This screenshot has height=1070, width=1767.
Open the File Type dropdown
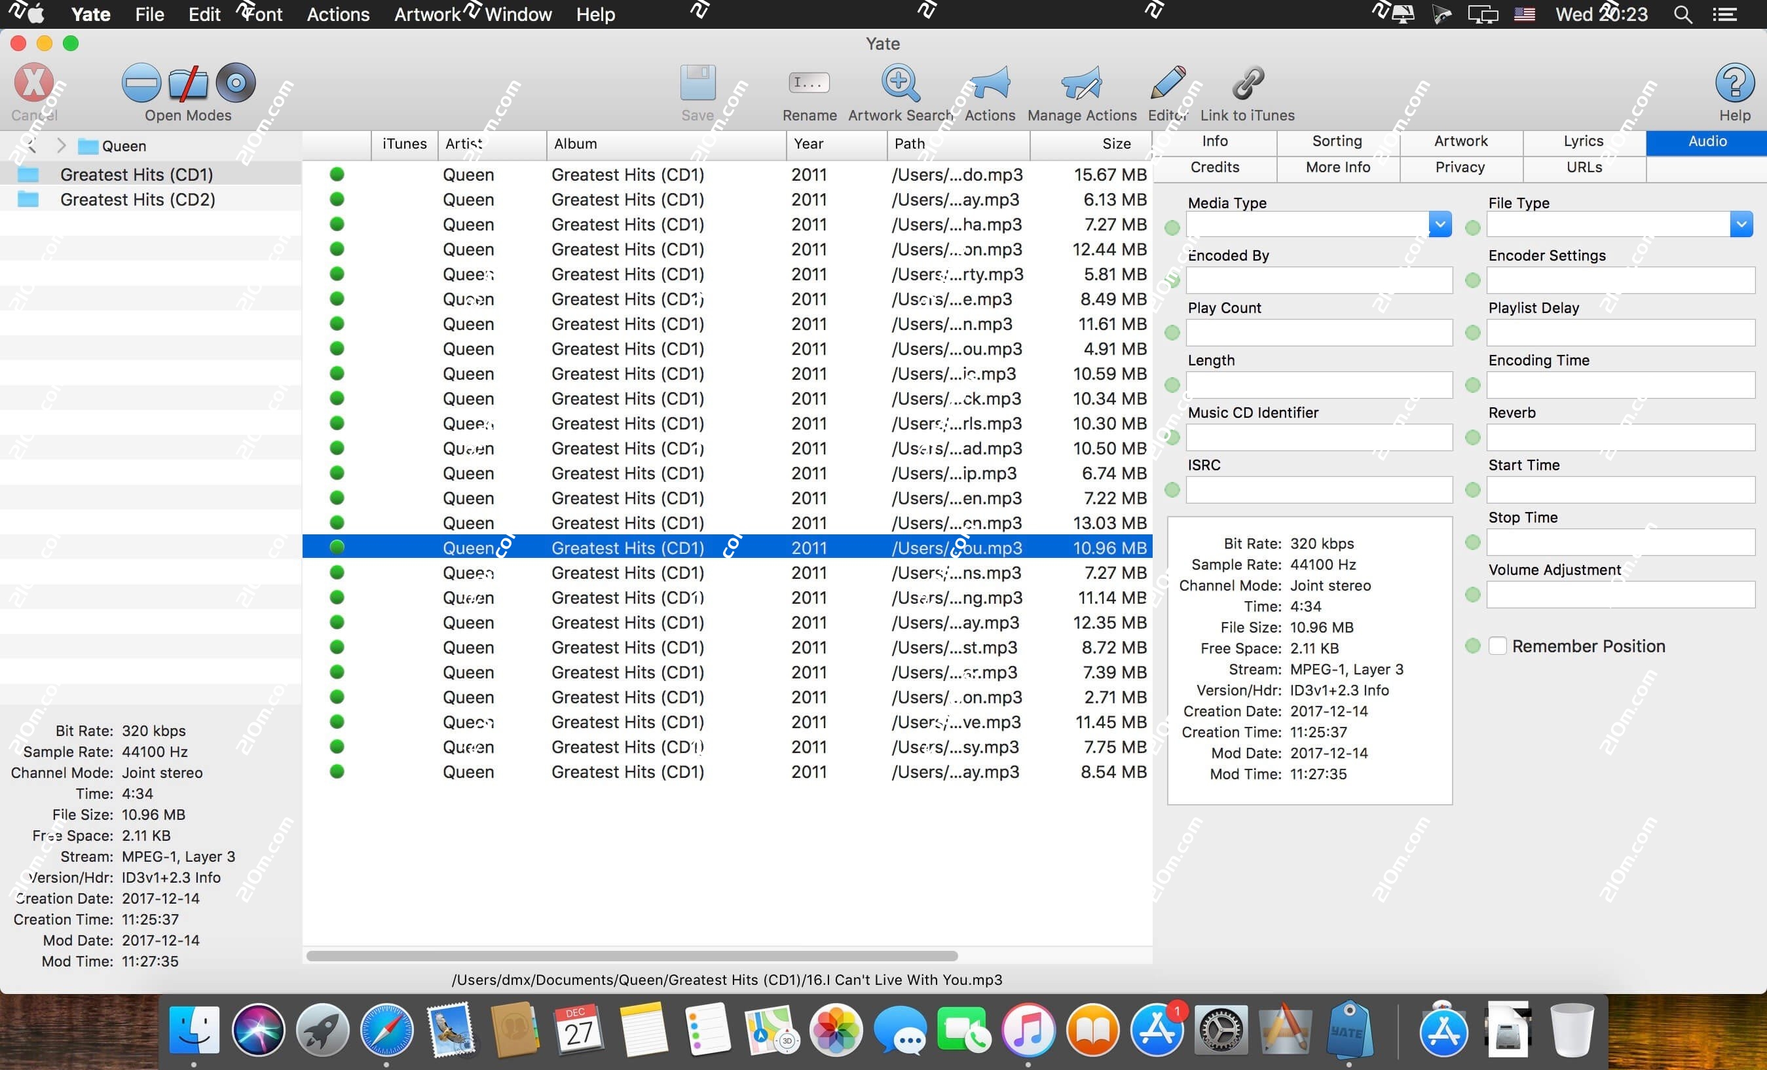pos(1743,224)
